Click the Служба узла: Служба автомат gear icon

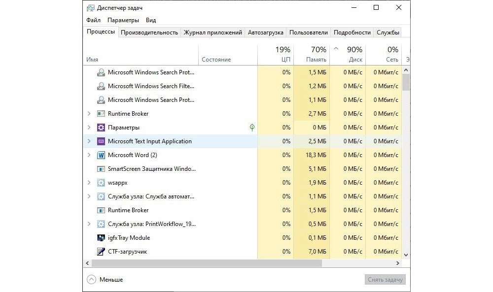click(101, 196)
